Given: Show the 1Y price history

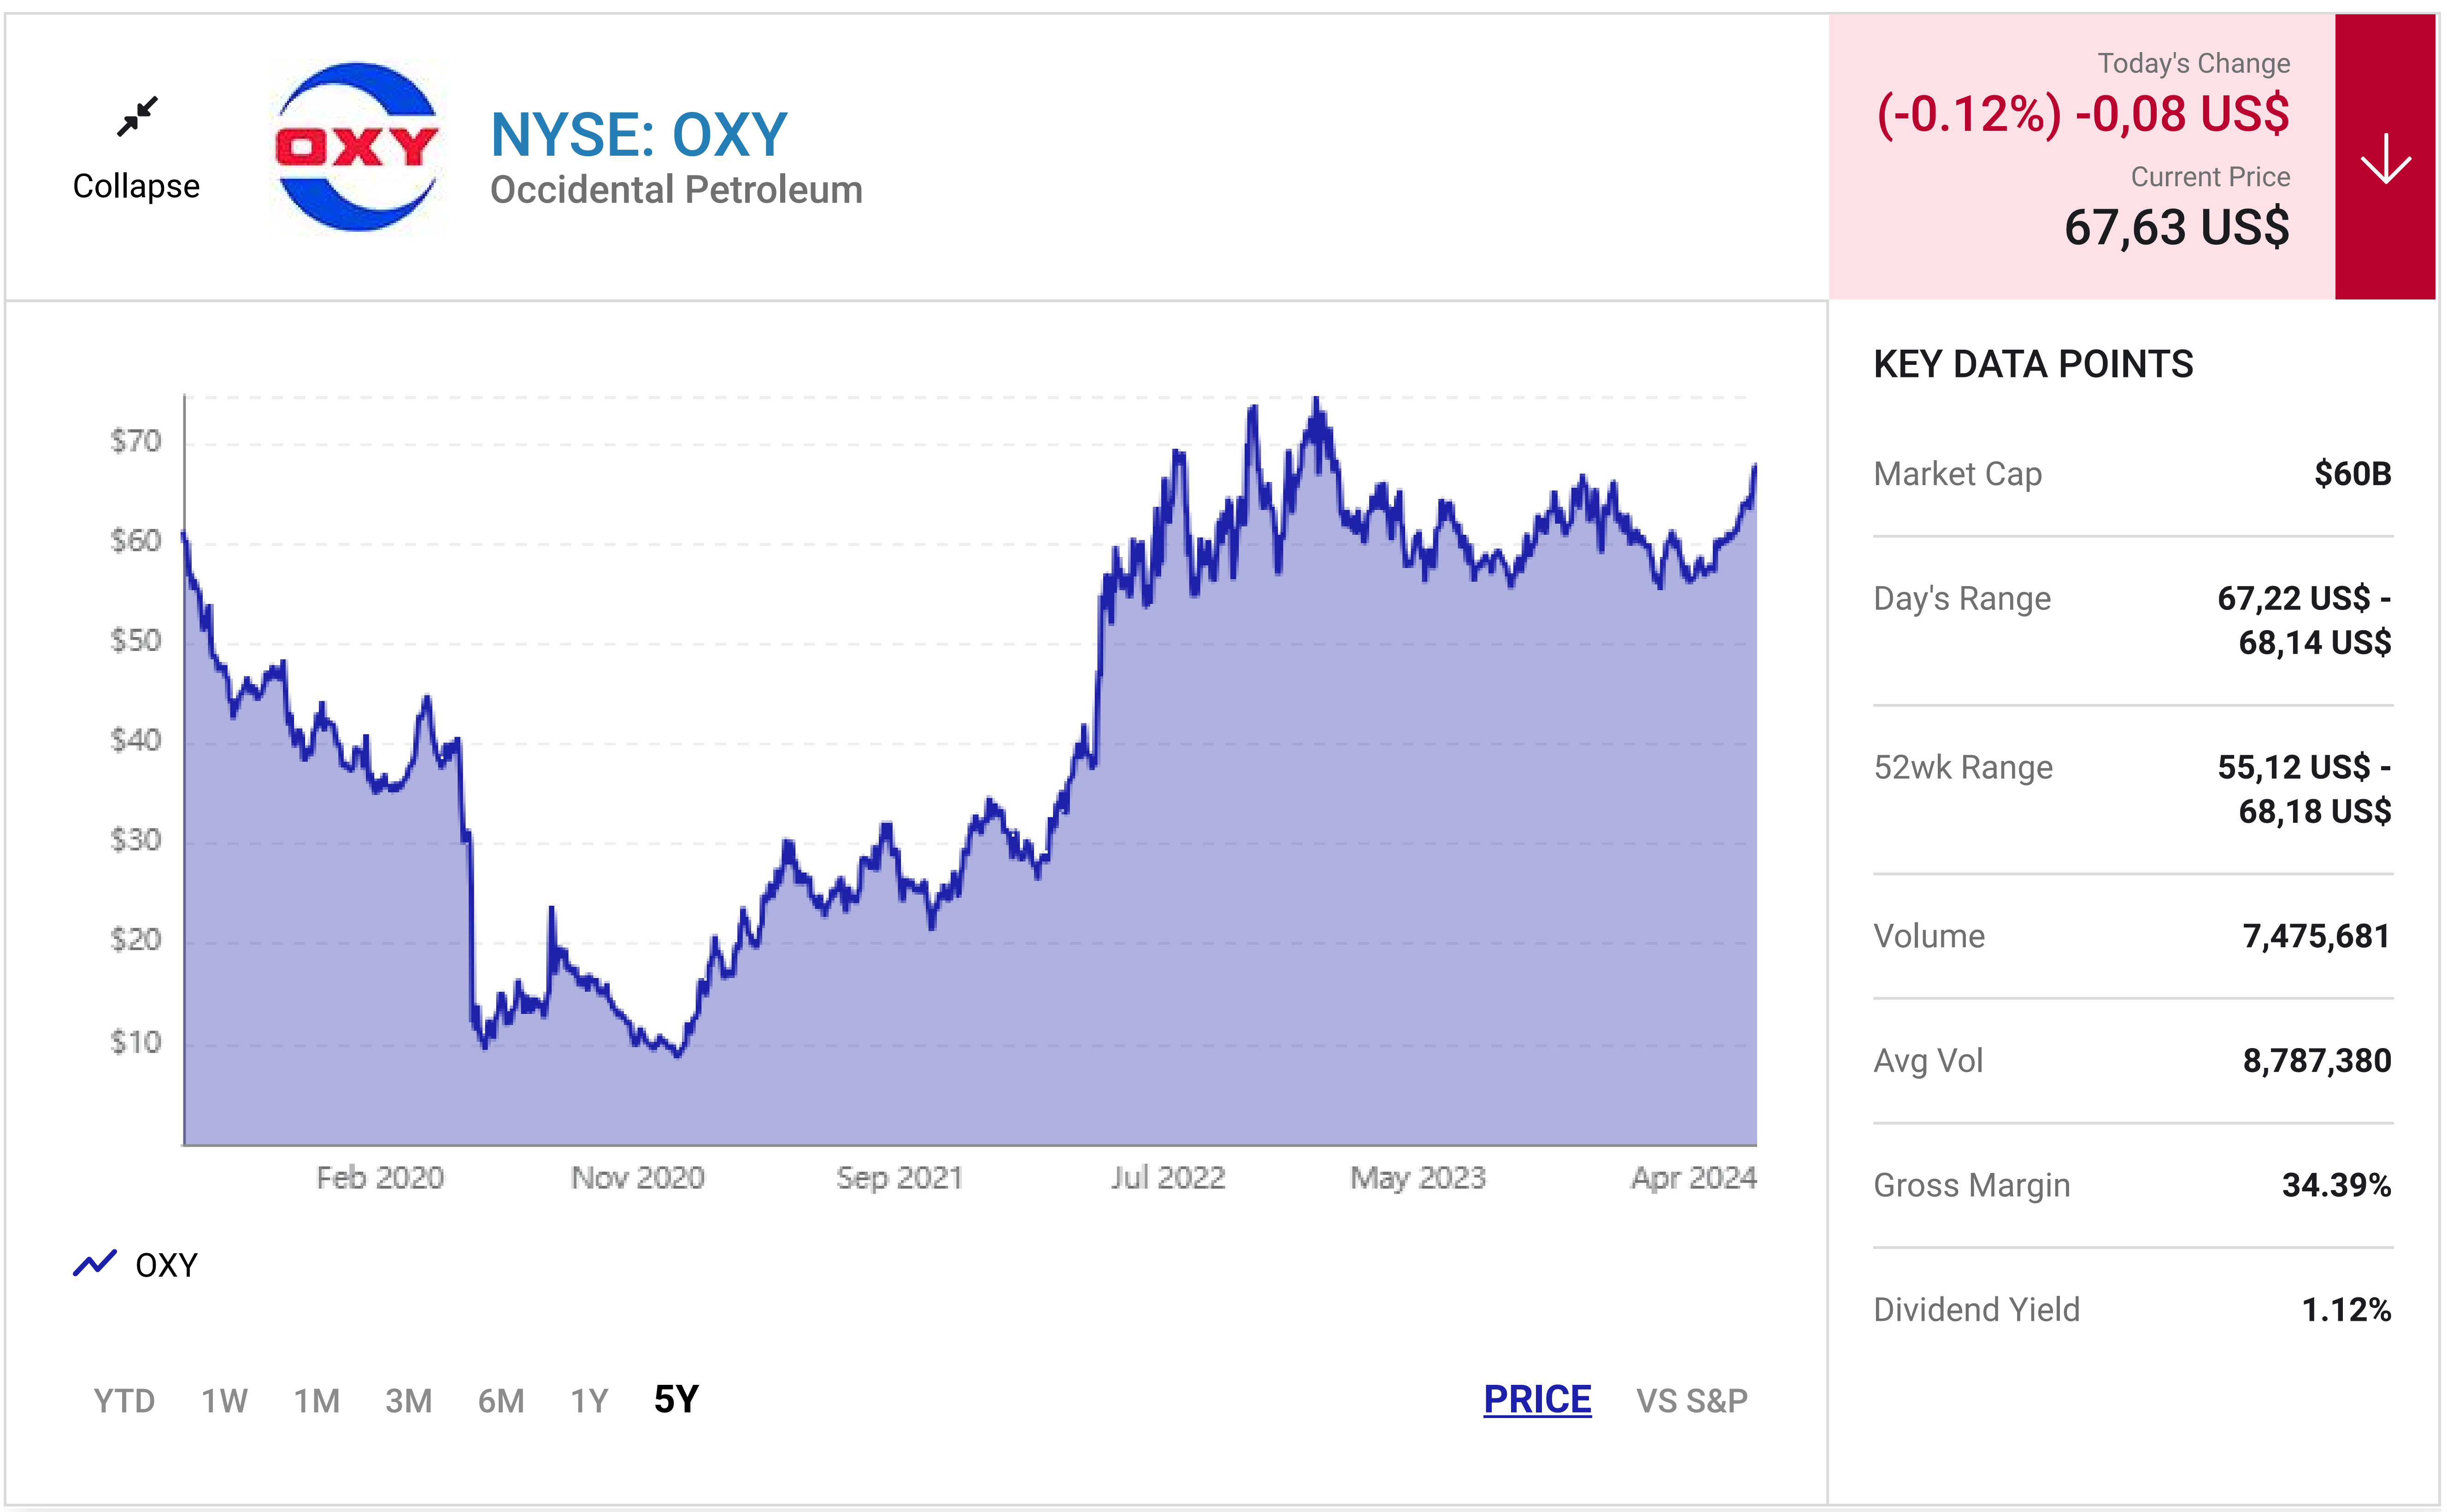Looking at the screenshot, I should [589, 1400].
